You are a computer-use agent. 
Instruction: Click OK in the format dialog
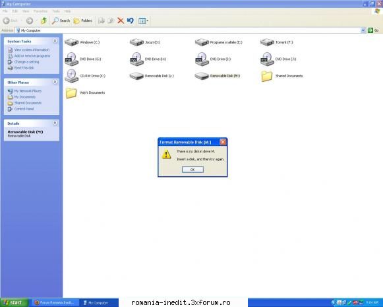pos(192,170)
